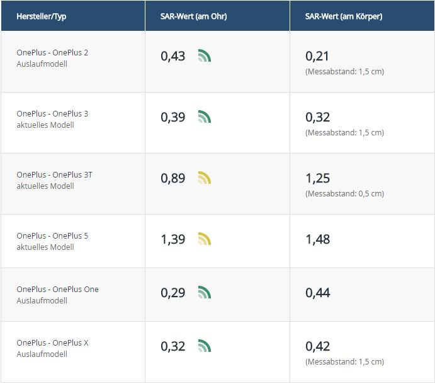Click Auslaufmodell under OnePlus 2
Image resolution: width=435 pixels, height=384 pixels.
[x=42, y=64]
